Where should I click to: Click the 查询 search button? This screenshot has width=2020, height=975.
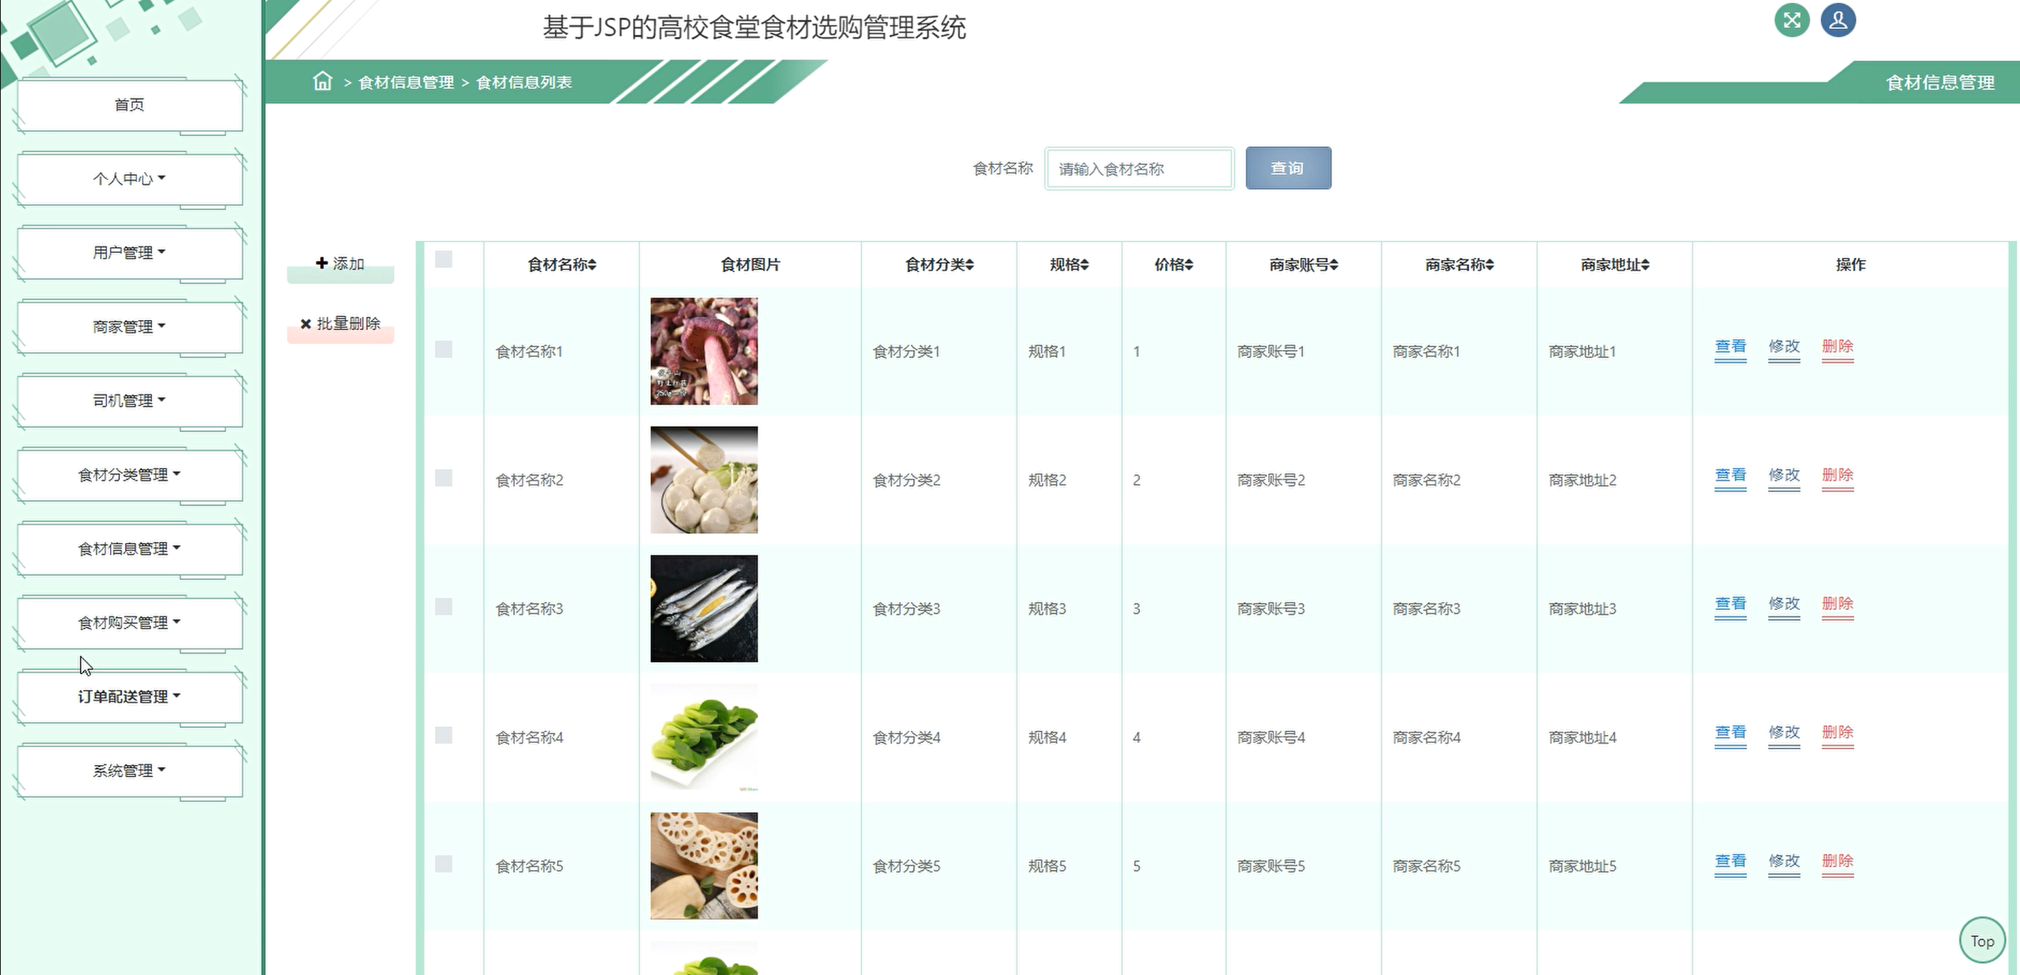[x=1289, y=168]
